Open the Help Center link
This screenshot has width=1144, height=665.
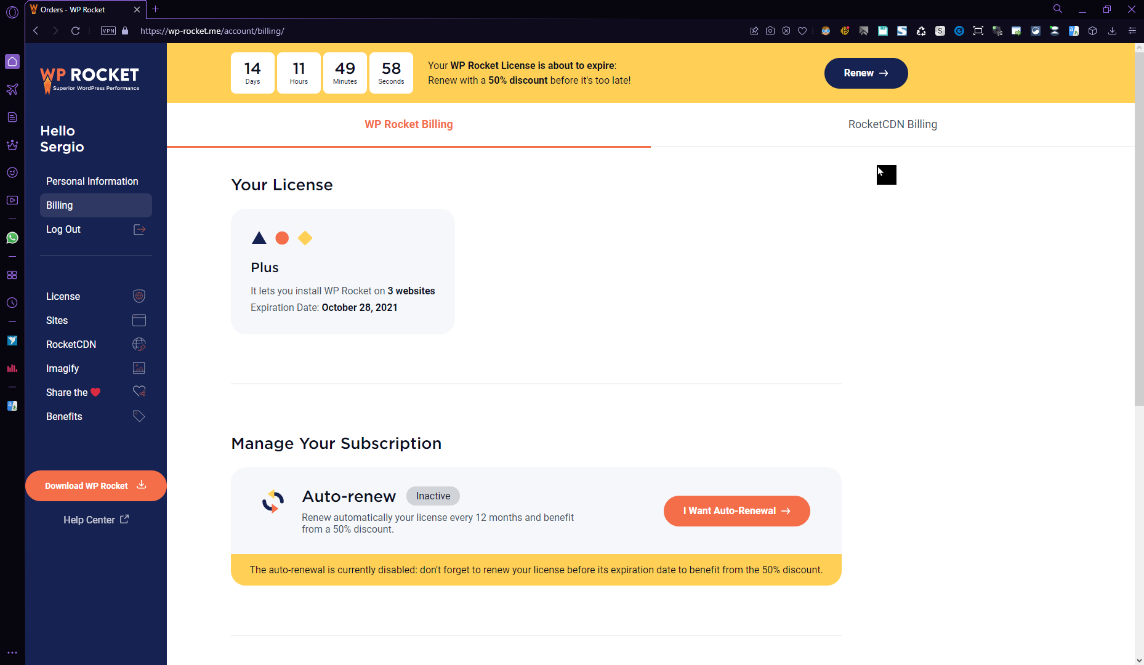coord(96,520)
